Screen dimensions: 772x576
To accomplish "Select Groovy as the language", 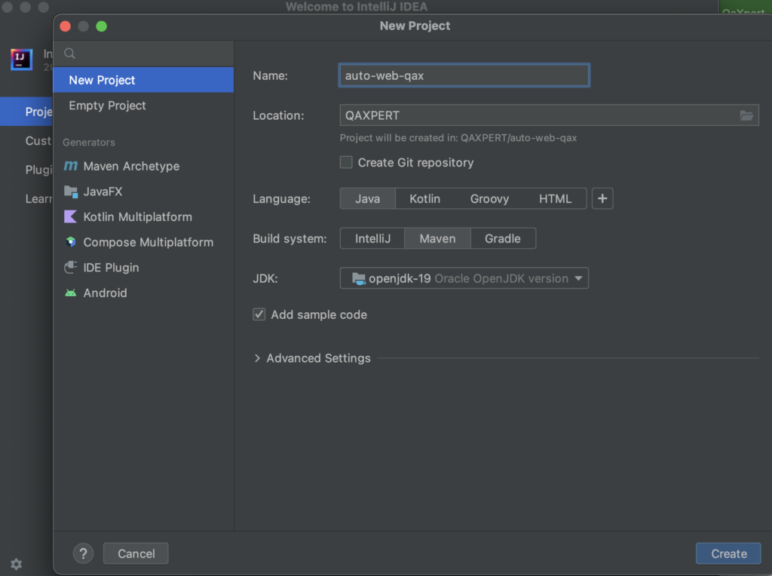I will (489, 198).
